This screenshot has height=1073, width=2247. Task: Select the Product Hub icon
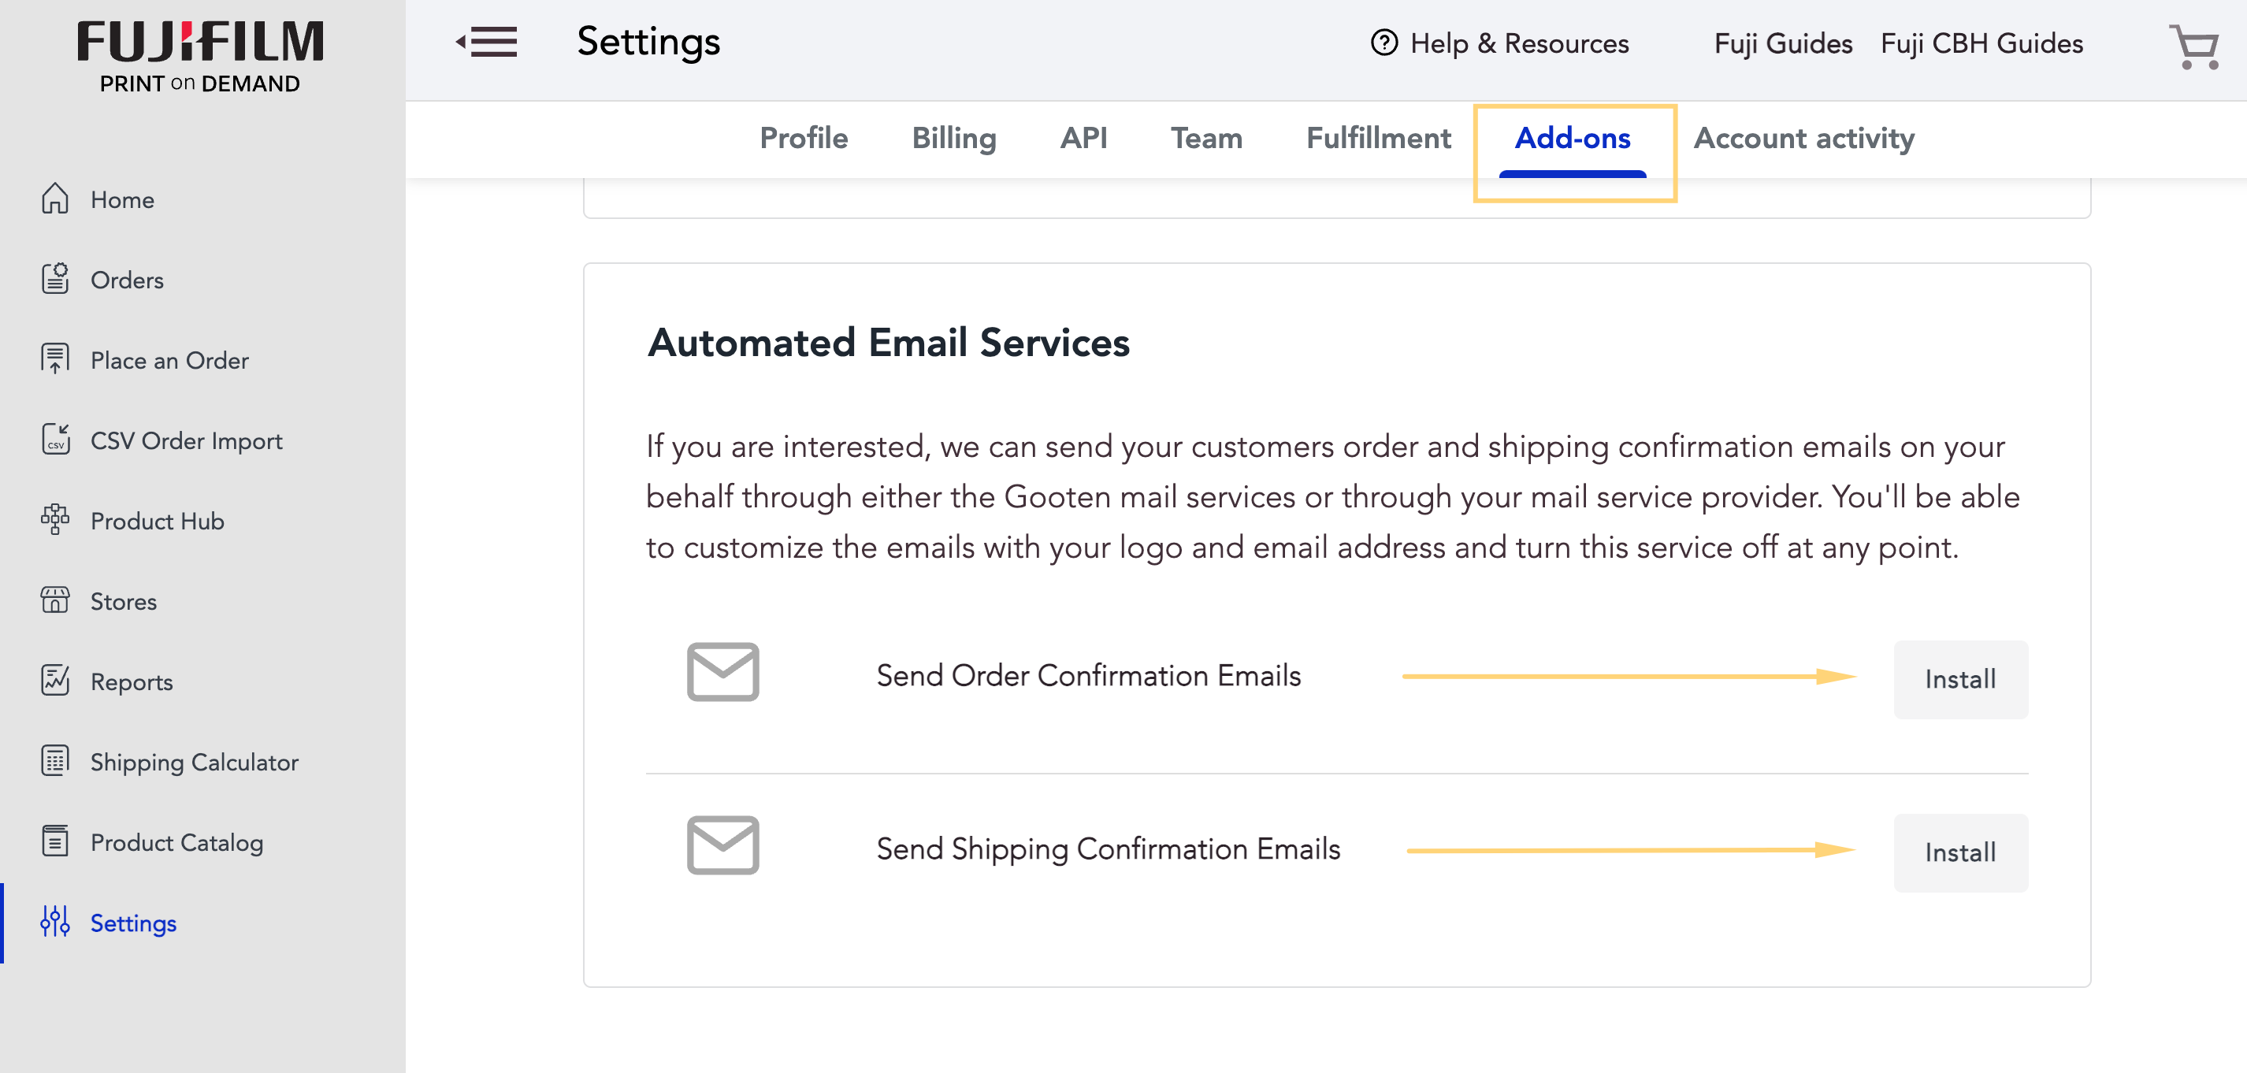coord(54,520)
